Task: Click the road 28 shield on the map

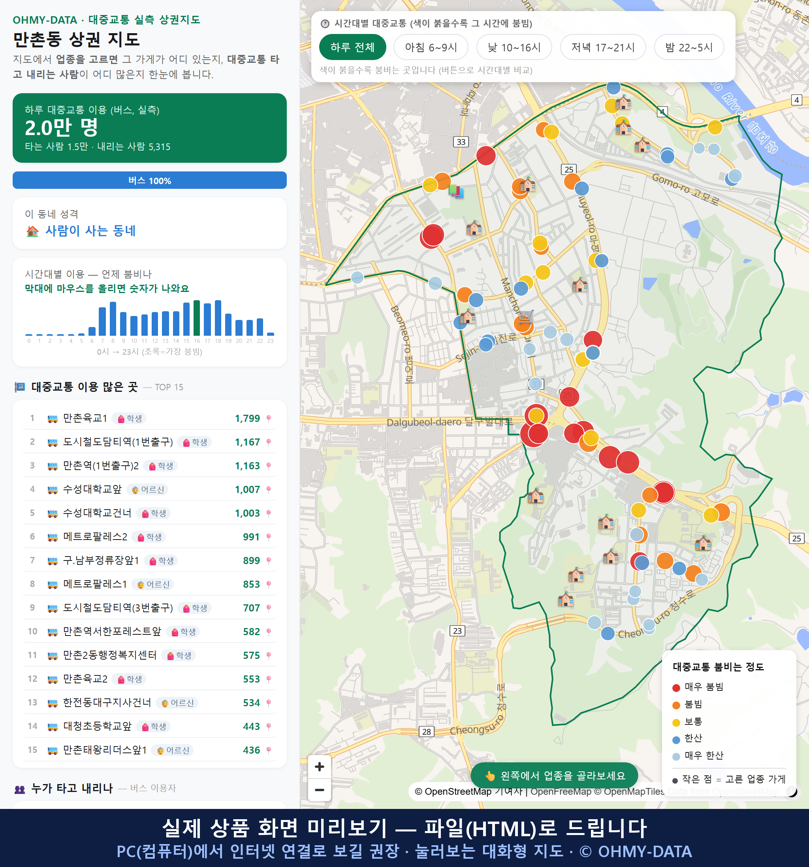Action: click(x=427, y=732)
